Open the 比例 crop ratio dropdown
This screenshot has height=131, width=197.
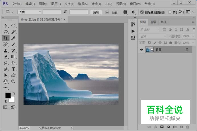[x=29, y=12]
